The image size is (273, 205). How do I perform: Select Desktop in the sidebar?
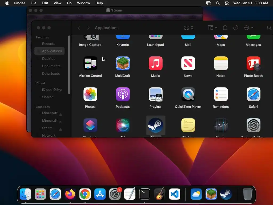(x=49, y=58)
